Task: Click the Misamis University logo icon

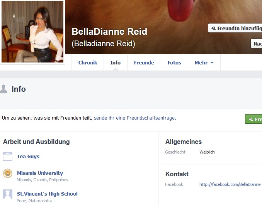Action: coord(8,173)
